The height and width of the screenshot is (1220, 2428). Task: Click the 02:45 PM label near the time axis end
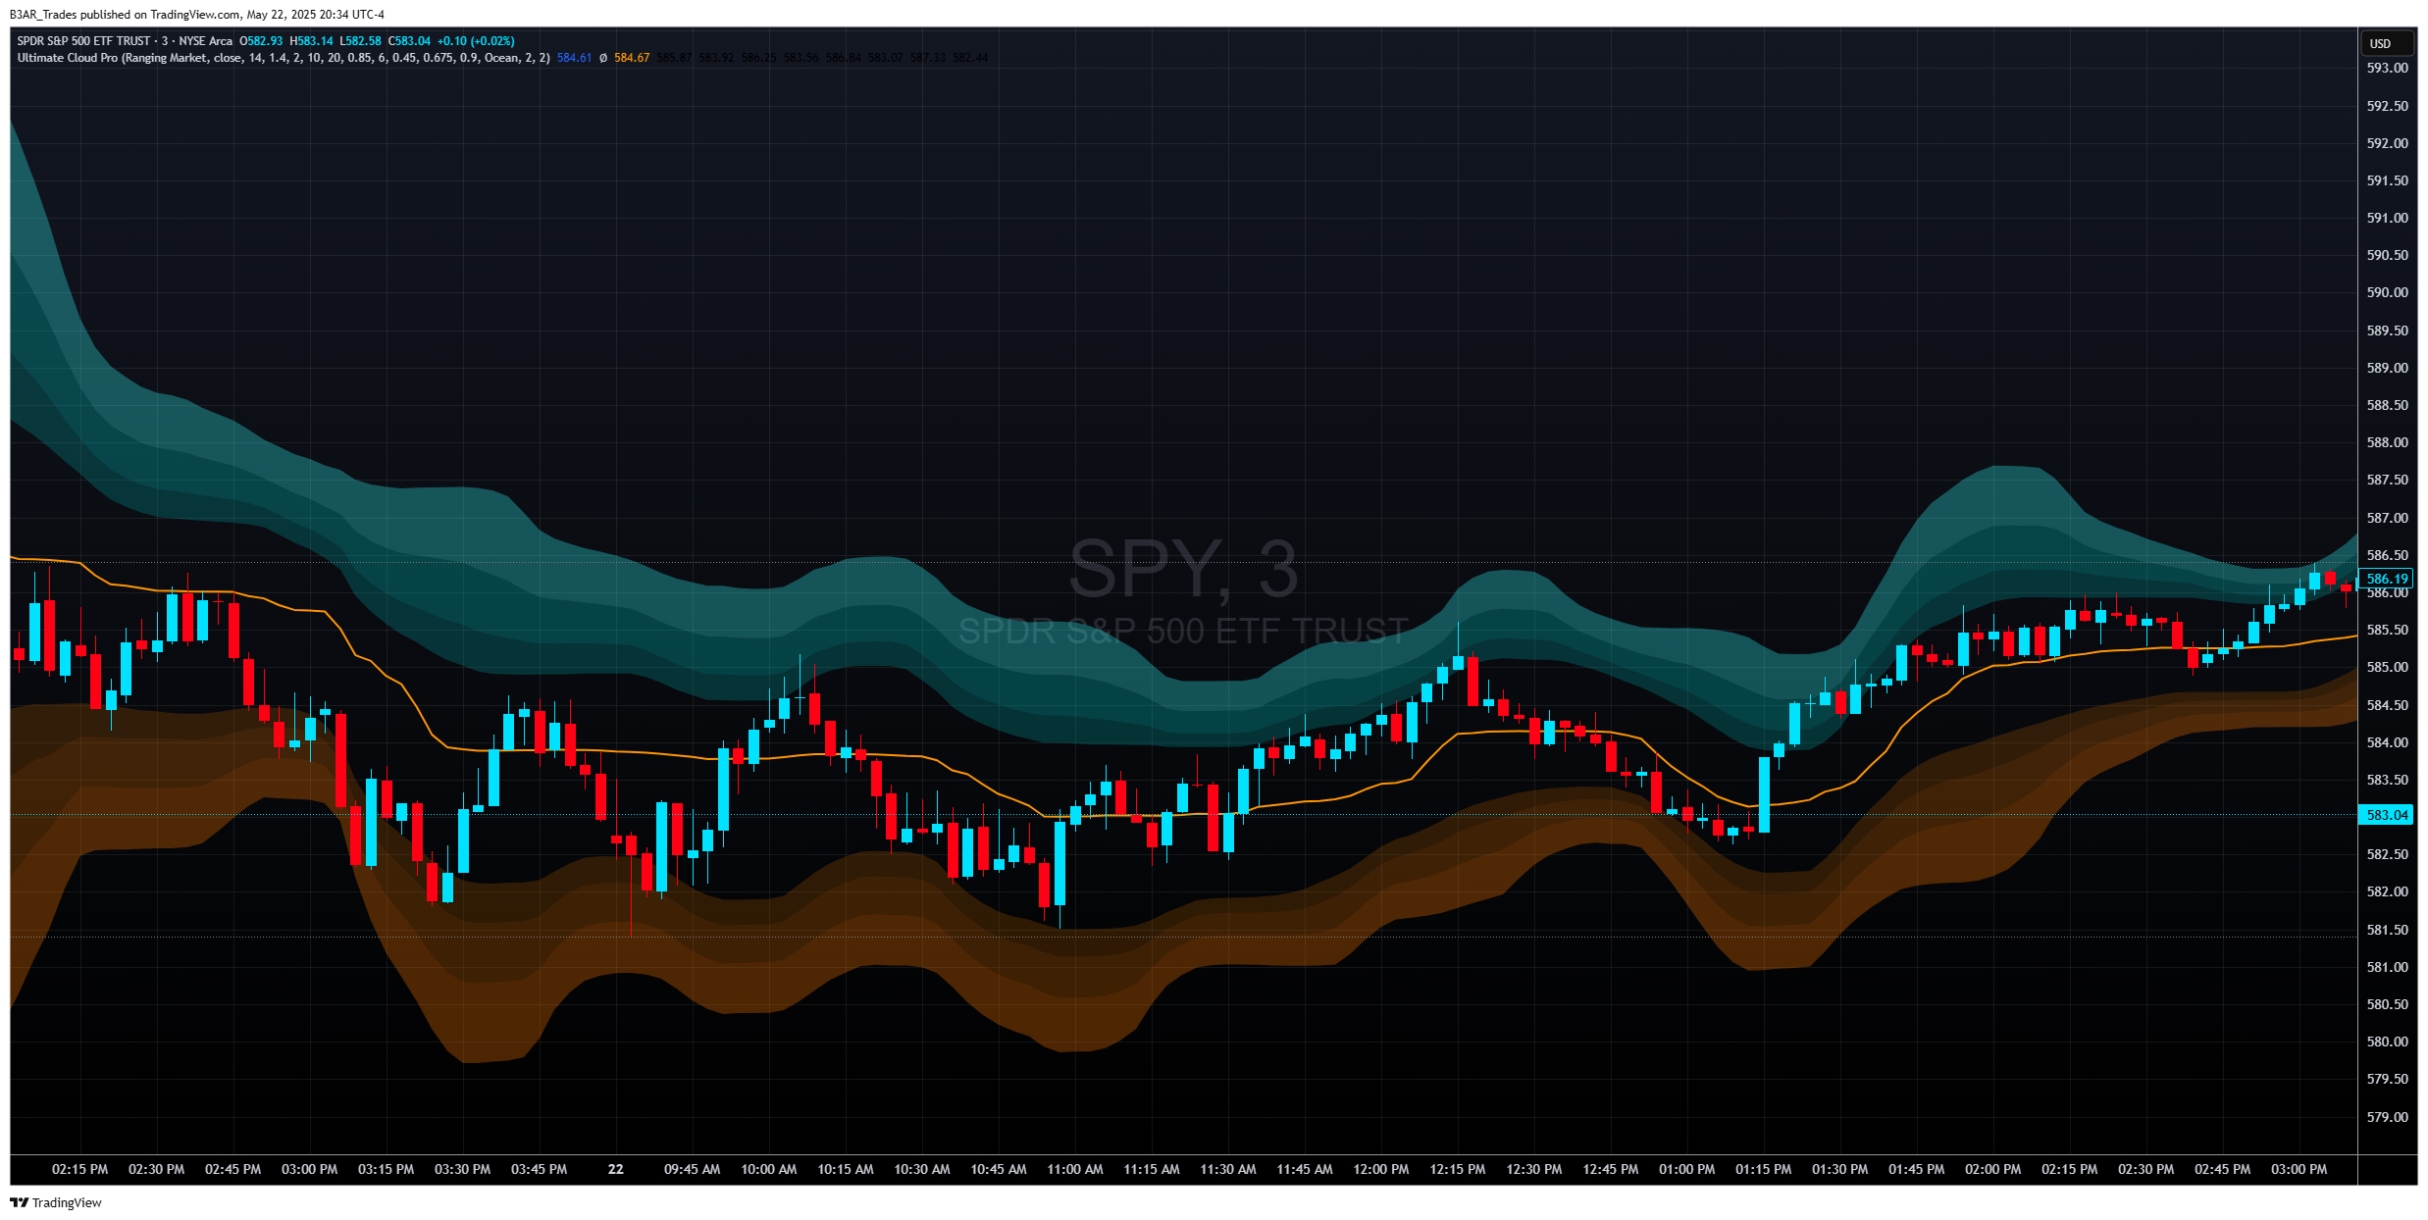[2223, 1169]
